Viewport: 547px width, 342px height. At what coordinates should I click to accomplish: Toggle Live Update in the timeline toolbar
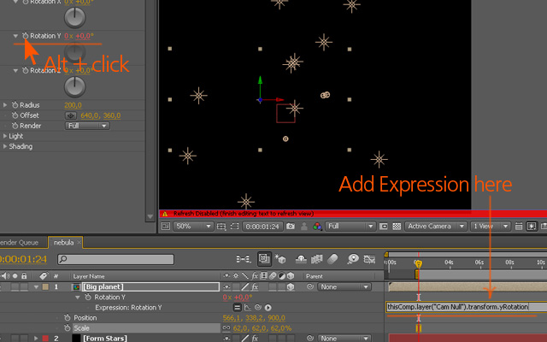coord(264,259)
